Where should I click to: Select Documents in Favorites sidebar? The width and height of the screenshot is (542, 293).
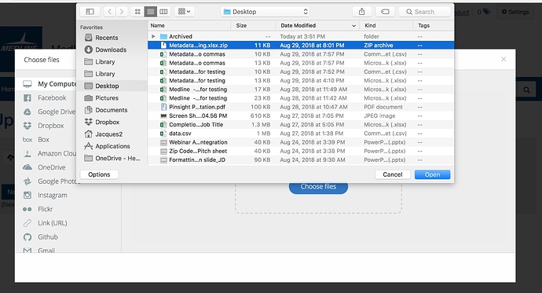coord(112,110)
